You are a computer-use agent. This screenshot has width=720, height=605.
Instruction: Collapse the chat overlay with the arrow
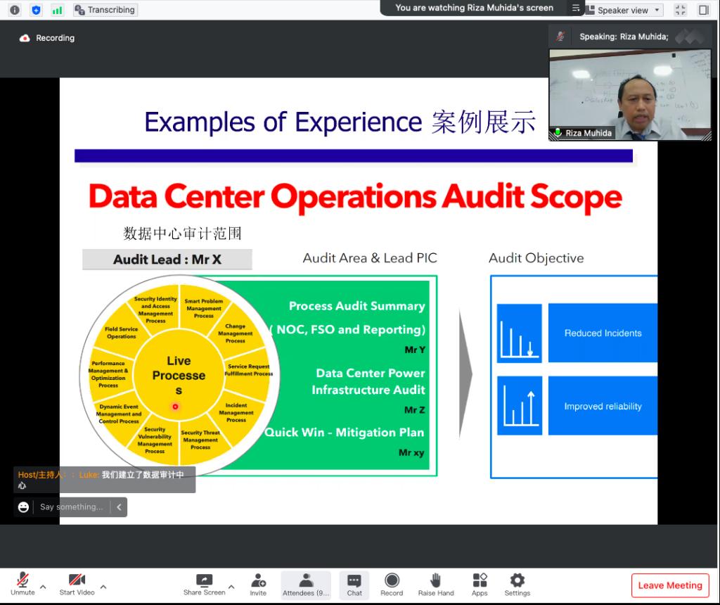(x=119, y=507)
